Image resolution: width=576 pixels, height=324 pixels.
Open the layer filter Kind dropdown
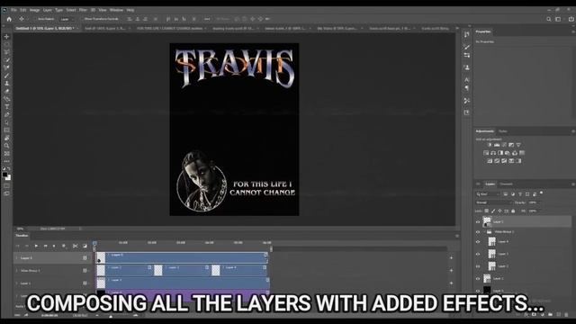(x=488, y=194)
